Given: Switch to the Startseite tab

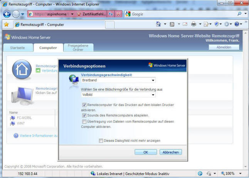Looking at the screenshot, I should click(18, 48).
